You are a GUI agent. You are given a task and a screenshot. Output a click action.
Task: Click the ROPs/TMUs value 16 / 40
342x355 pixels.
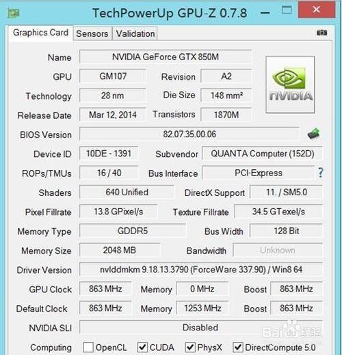click(x=109, y=173)
